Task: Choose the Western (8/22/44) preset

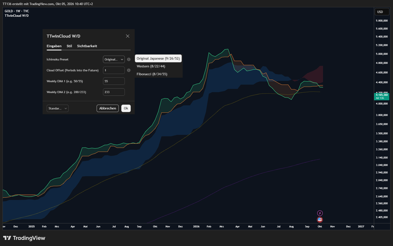Action: point(151,66)
